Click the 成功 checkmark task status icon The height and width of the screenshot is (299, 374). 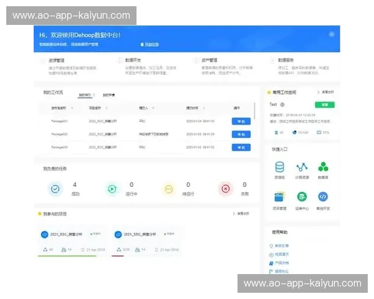click(x=55, y=189)
